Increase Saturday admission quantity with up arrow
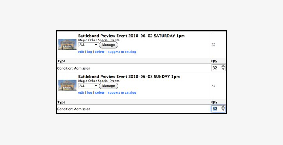This screenshot has height=145, width=283. pos(223,66)
